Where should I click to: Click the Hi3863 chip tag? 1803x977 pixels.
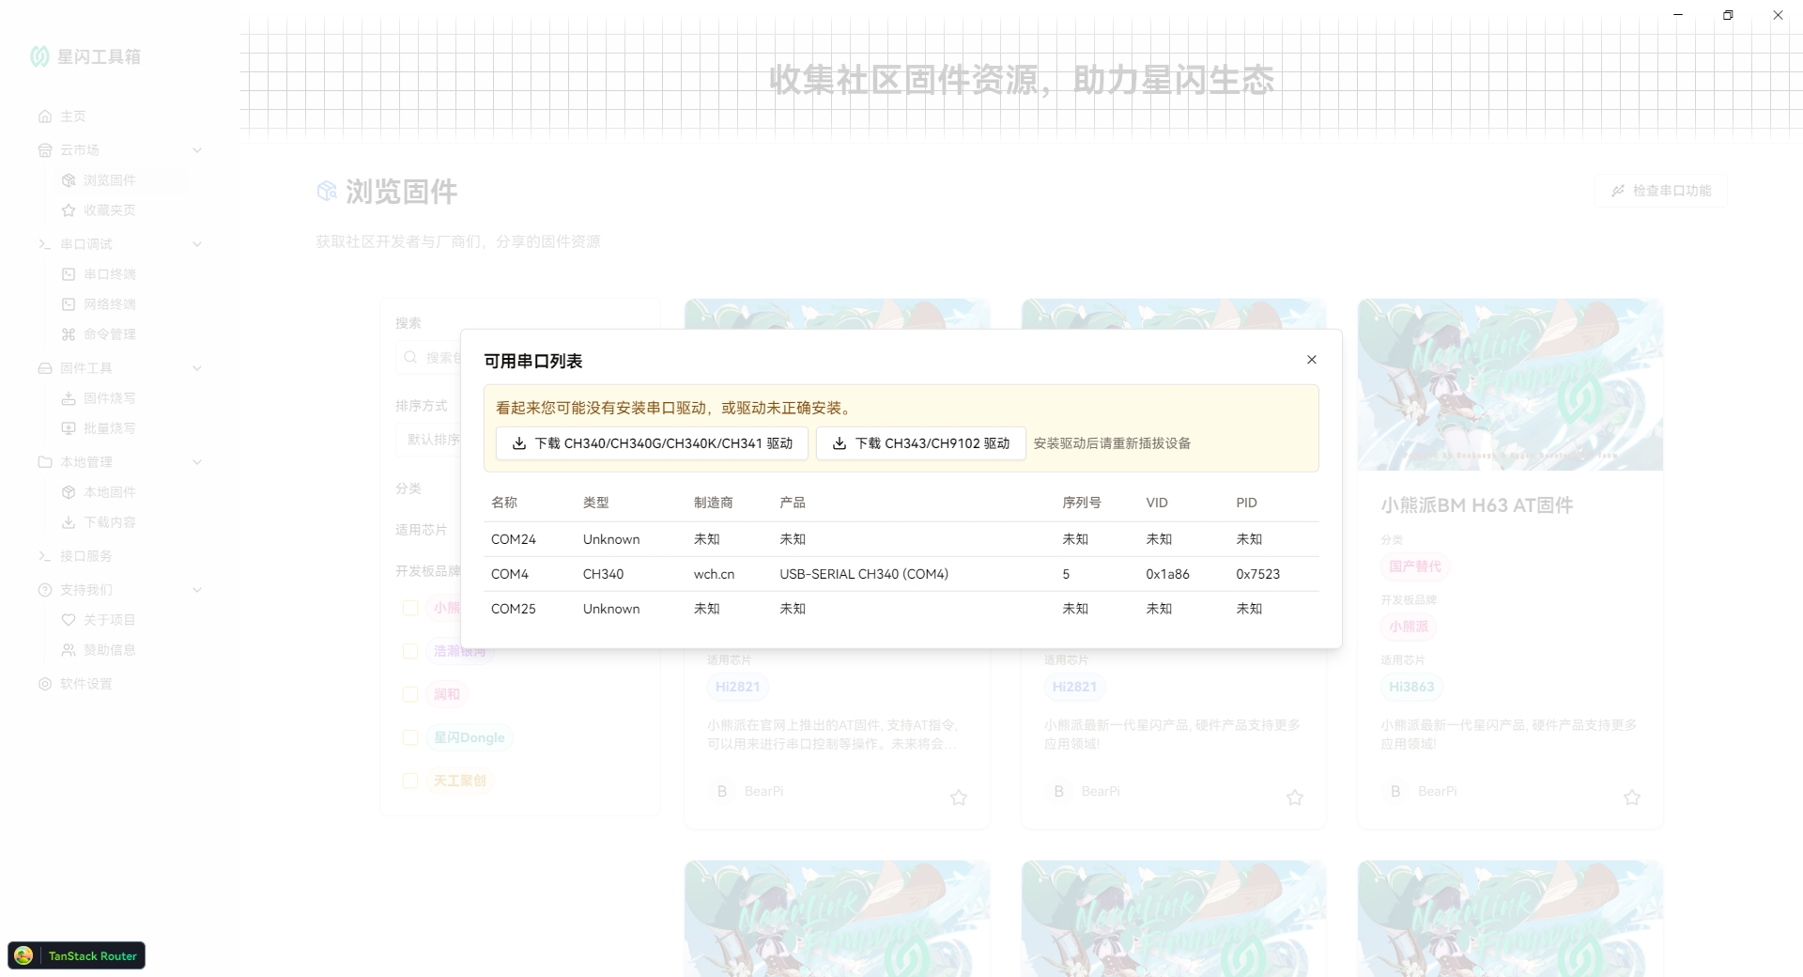click(x=1411, y=687)
